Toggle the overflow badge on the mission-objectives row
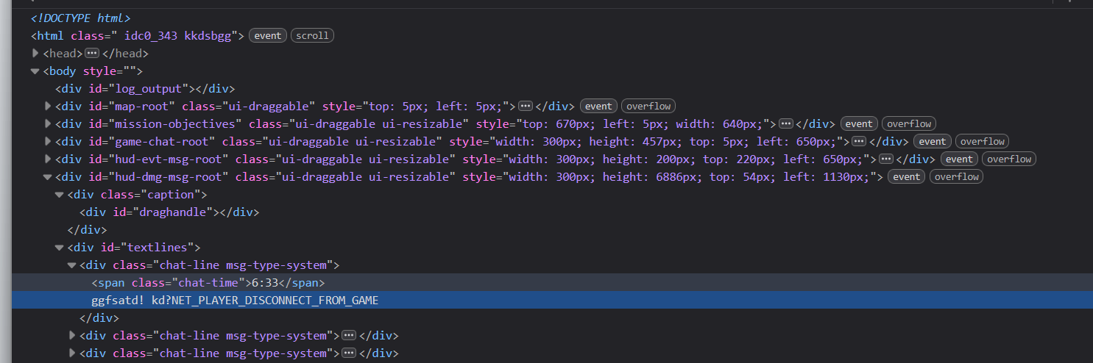The width and height of the screenshot is (1093, 363). pyautogui.click(x=909, y=123)
